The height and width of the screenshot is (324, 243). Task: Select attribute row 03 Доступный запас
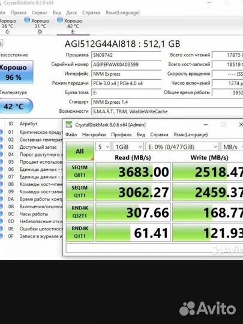pos(31,147)
